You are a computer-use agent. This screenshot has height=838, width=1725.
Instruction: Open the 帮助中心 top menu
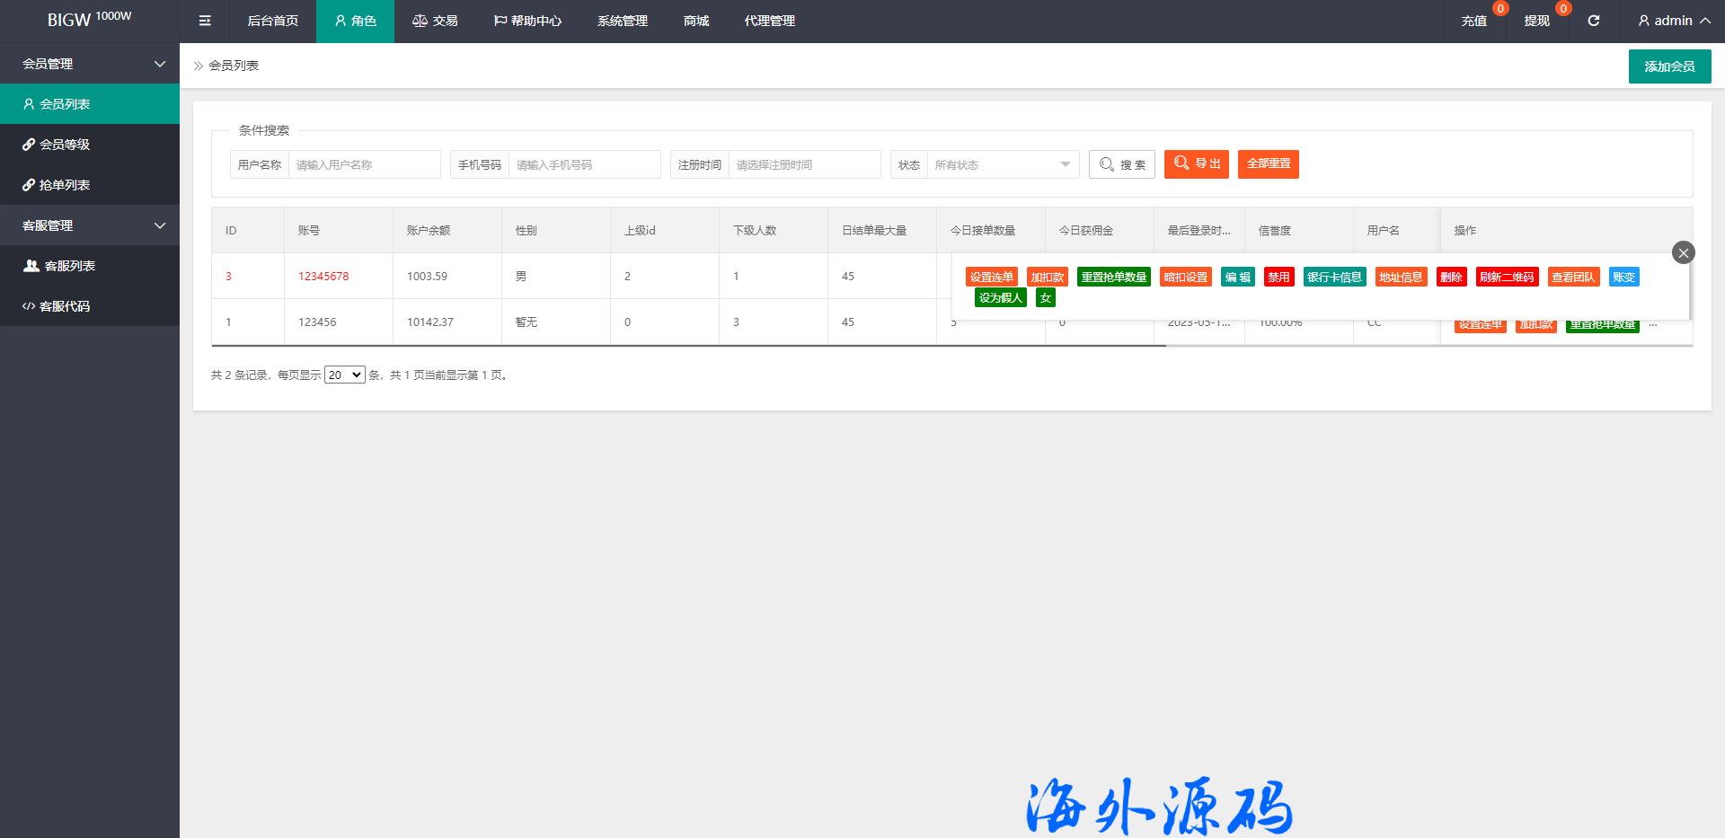(527, 21)
